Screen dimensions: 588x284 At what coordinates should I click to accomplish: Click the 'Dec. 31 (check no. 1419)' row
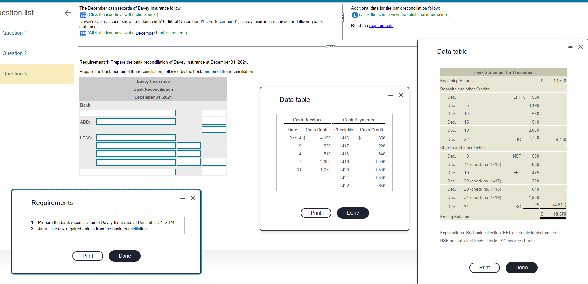click(503, 198)
